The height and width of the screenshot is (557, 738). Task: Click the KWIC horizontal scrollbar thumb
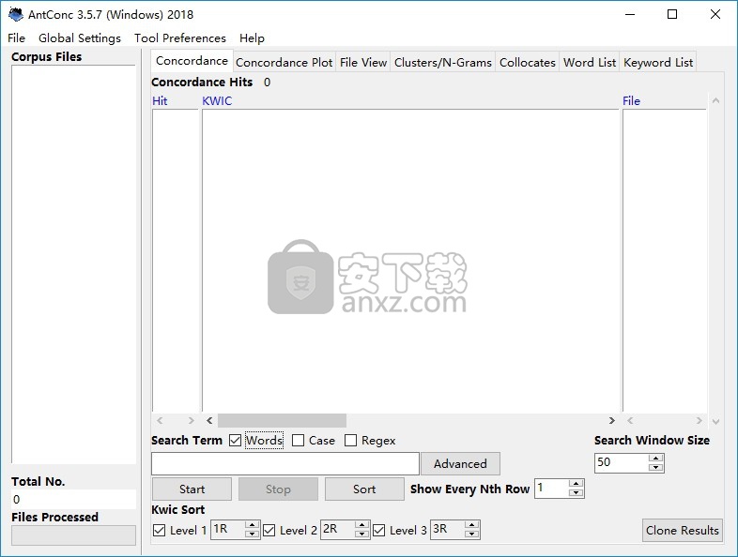(x=282, y=420)
